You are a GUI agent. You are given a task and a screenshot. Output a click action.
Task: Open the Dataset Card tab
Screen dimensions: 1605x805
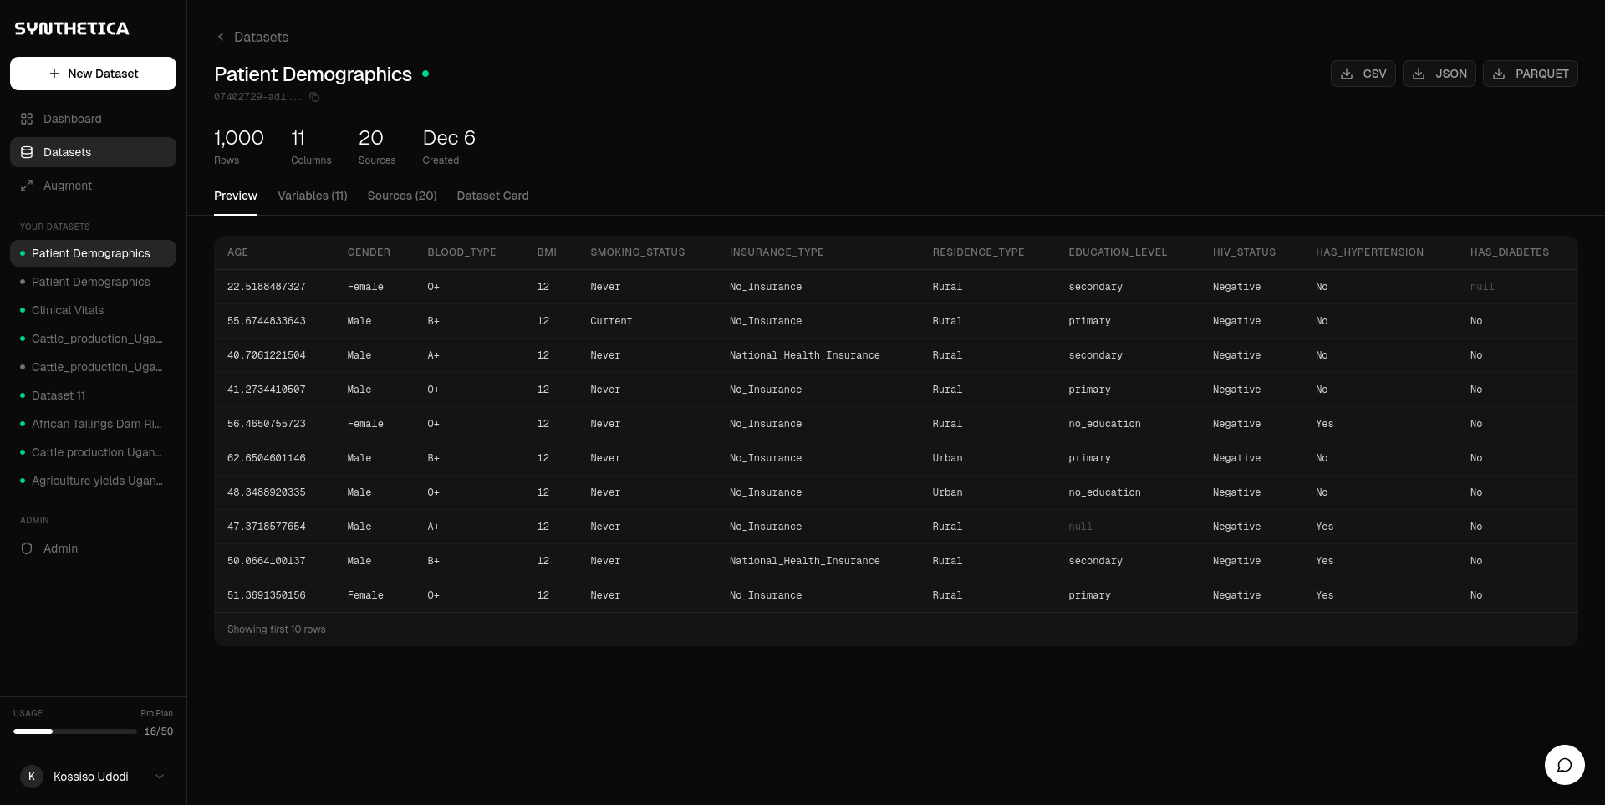pos(492,196)
